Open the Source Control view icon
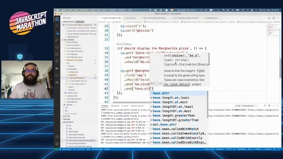Image resolution: width=283 pixels, height=159 pixels. pos(57,33)
